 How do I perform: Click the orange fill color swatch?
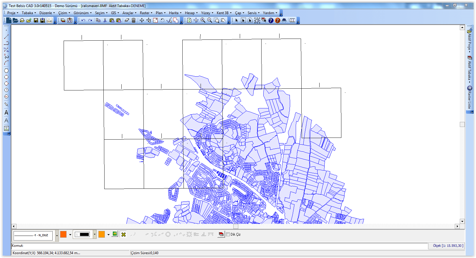click(102, 234)
